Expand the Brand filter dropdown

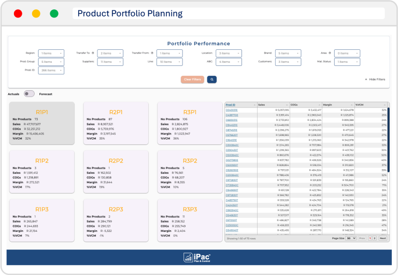[287, 53]
